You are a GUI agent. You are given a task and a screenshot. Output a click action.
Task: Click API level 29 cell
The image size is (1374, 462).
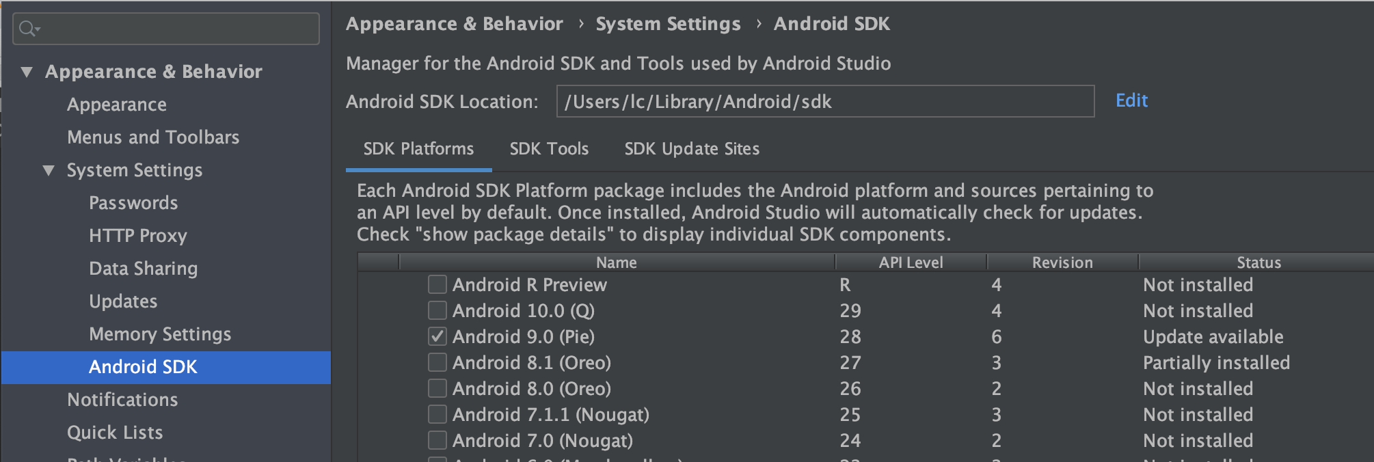click(x=850, y=311)
